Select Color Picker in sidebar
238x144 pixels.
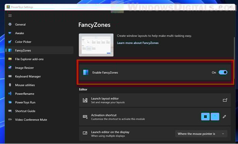click(x=39, y=42)
